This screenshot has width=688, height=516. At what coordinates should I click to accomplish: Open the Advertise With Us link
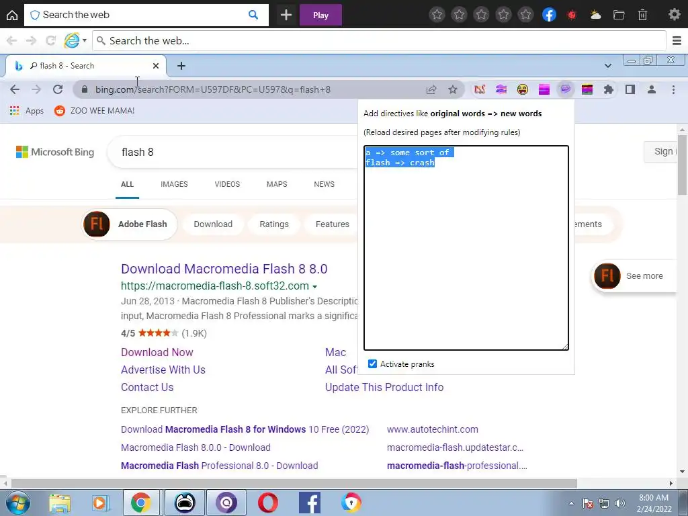(x=163, y=370)
